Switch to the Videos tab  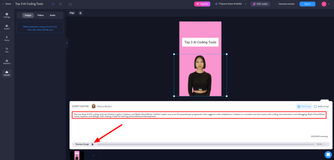coord(40,15)
